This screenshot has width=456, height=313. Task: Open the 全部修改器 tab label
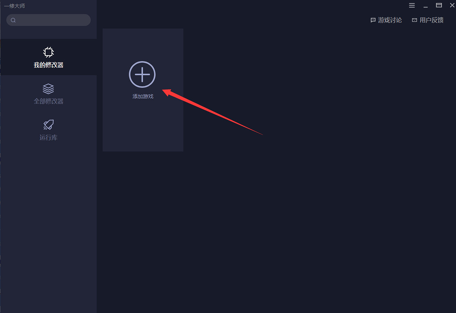click(49, 101)
